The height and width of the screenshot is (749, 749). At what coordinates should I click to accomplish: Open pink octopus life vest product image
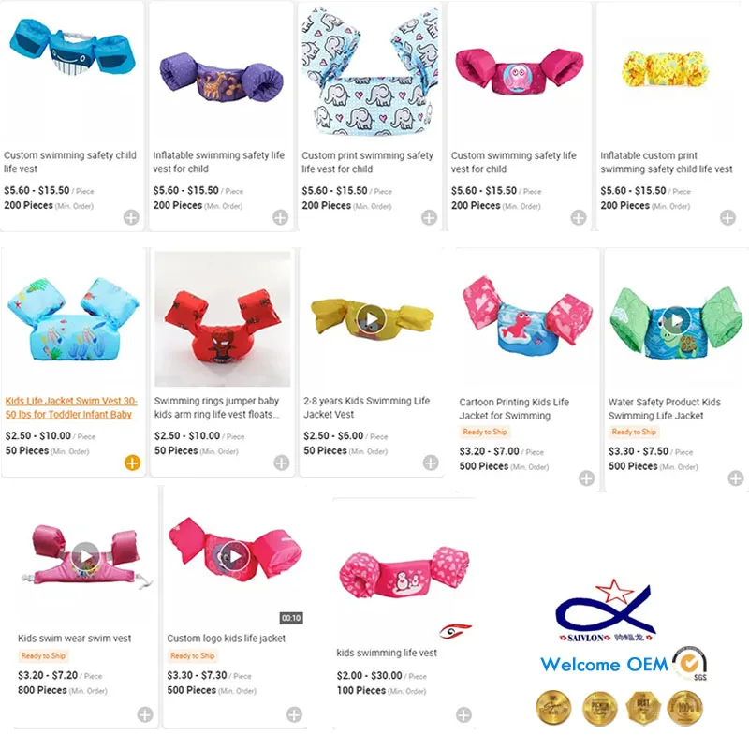point(520,72)
